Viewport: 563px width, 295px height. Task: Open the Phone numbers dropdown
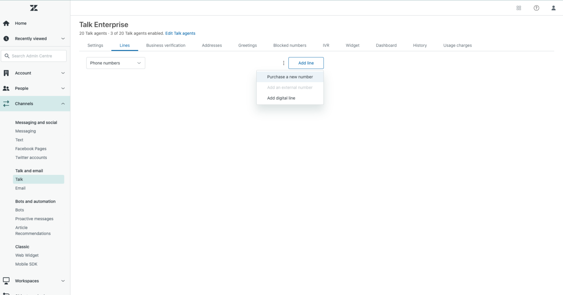tap(115, 63)
